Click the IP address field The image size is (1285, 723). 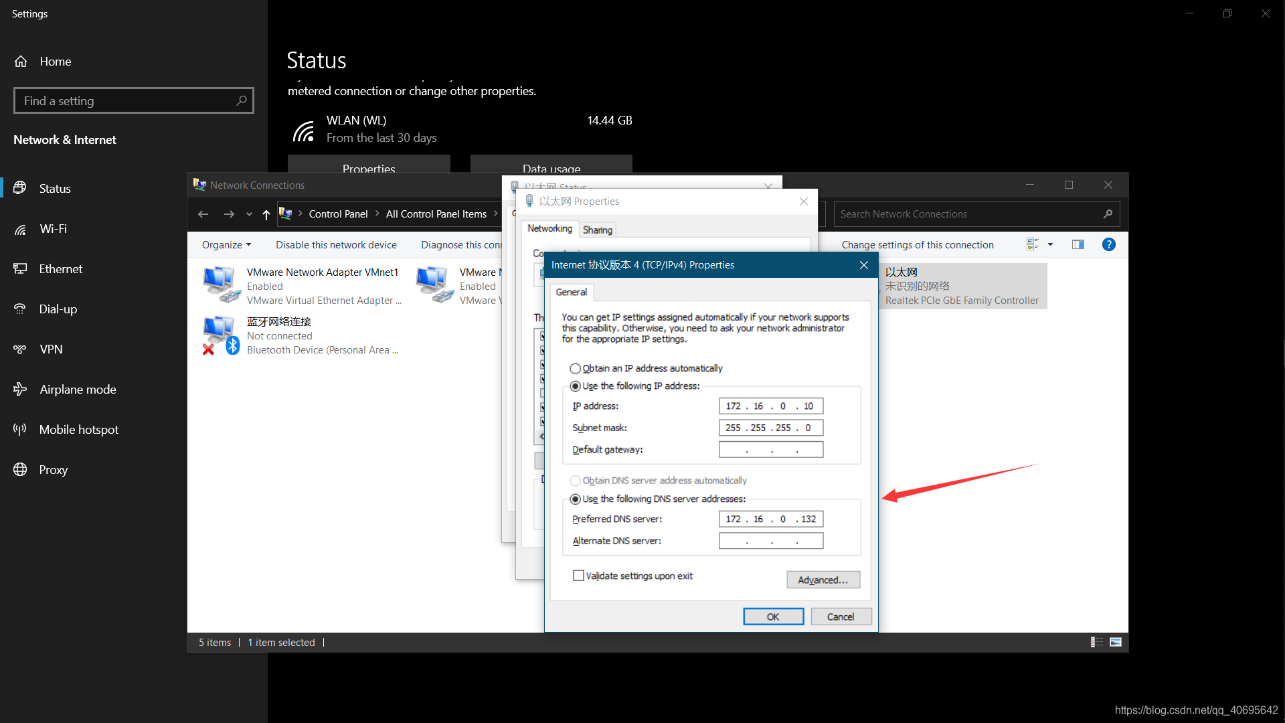(771, 406)
